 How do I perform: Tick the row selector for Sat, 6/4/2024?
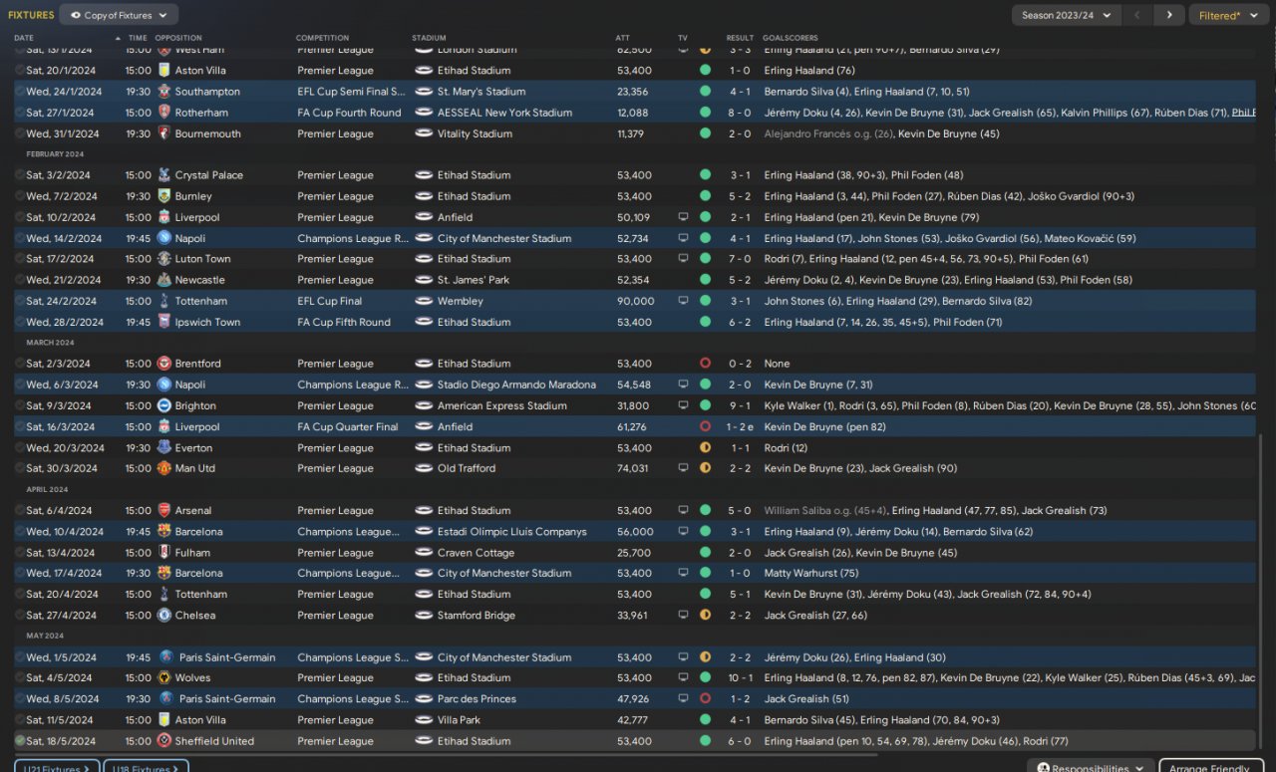pos(20,510)
